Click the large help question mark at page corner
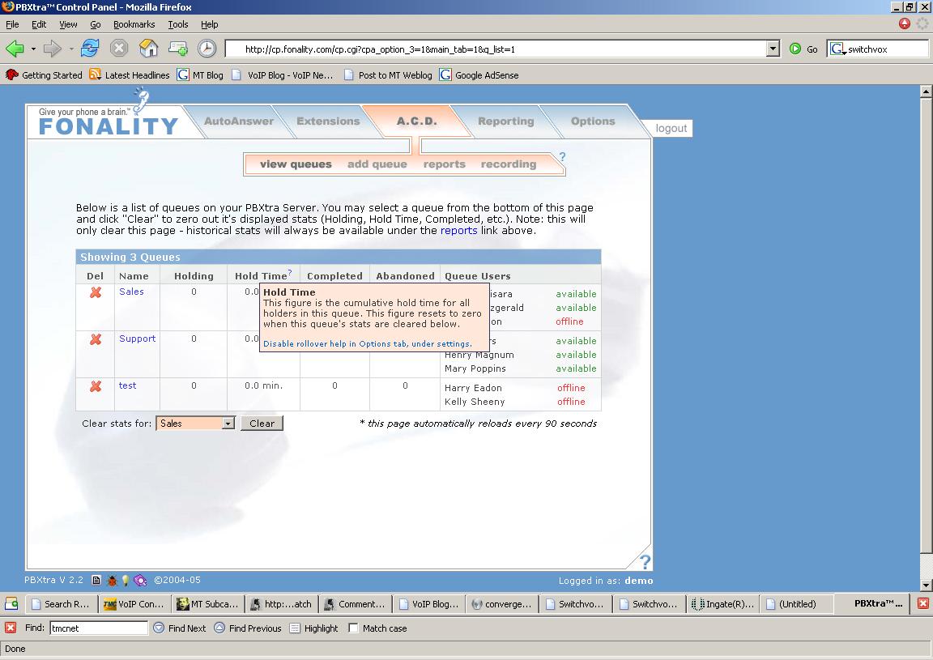The width and height of the screenshot is (933, 660). [645, 561]
